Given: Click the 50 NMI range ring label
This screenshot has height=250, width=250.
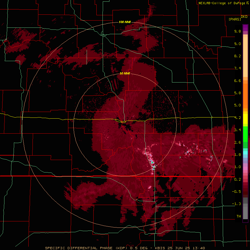Looking at the screenshot, I should (125, 73).
